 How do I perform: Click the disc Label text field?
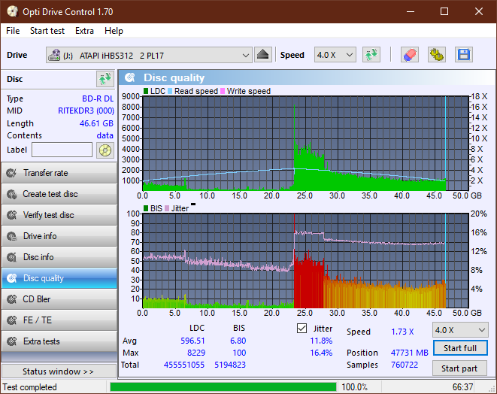(62, 150)
